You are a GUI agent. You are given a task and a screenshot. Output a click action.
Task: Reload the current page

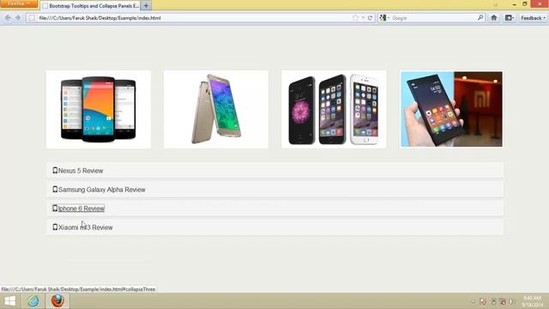click(x=370, y=17)
